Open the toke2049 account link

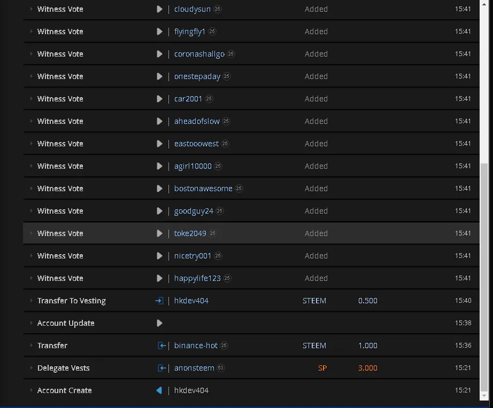click(x=190, y=233)
